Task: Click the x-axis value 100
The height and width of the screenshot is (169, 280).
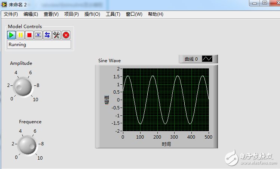Action: [x=140, y=137]
